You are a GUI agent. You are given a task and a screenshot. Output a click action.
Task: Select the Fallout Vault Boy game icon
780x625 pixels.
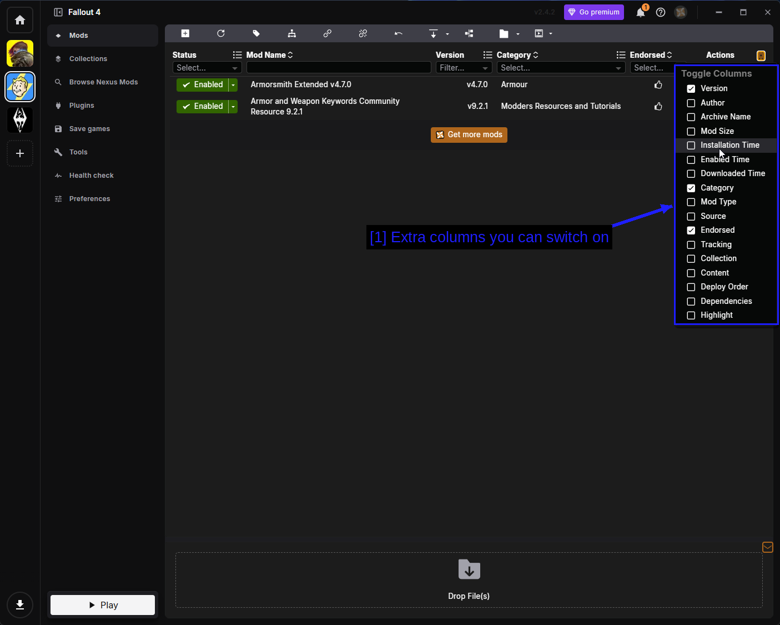click(20, 87)
